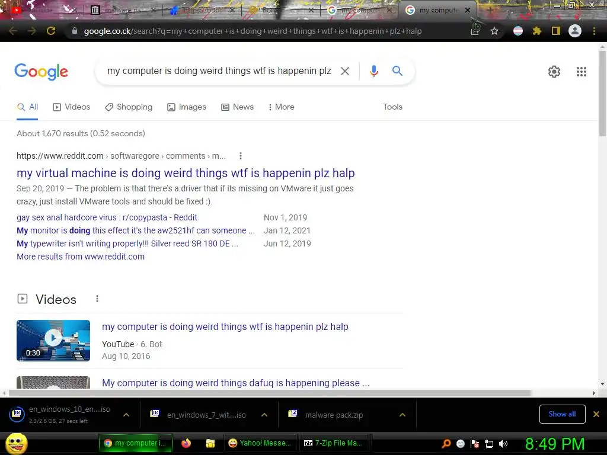Play the 0:30 video thumbnail
This screenshot has height=455, width=607.
[x=53, y=341]
